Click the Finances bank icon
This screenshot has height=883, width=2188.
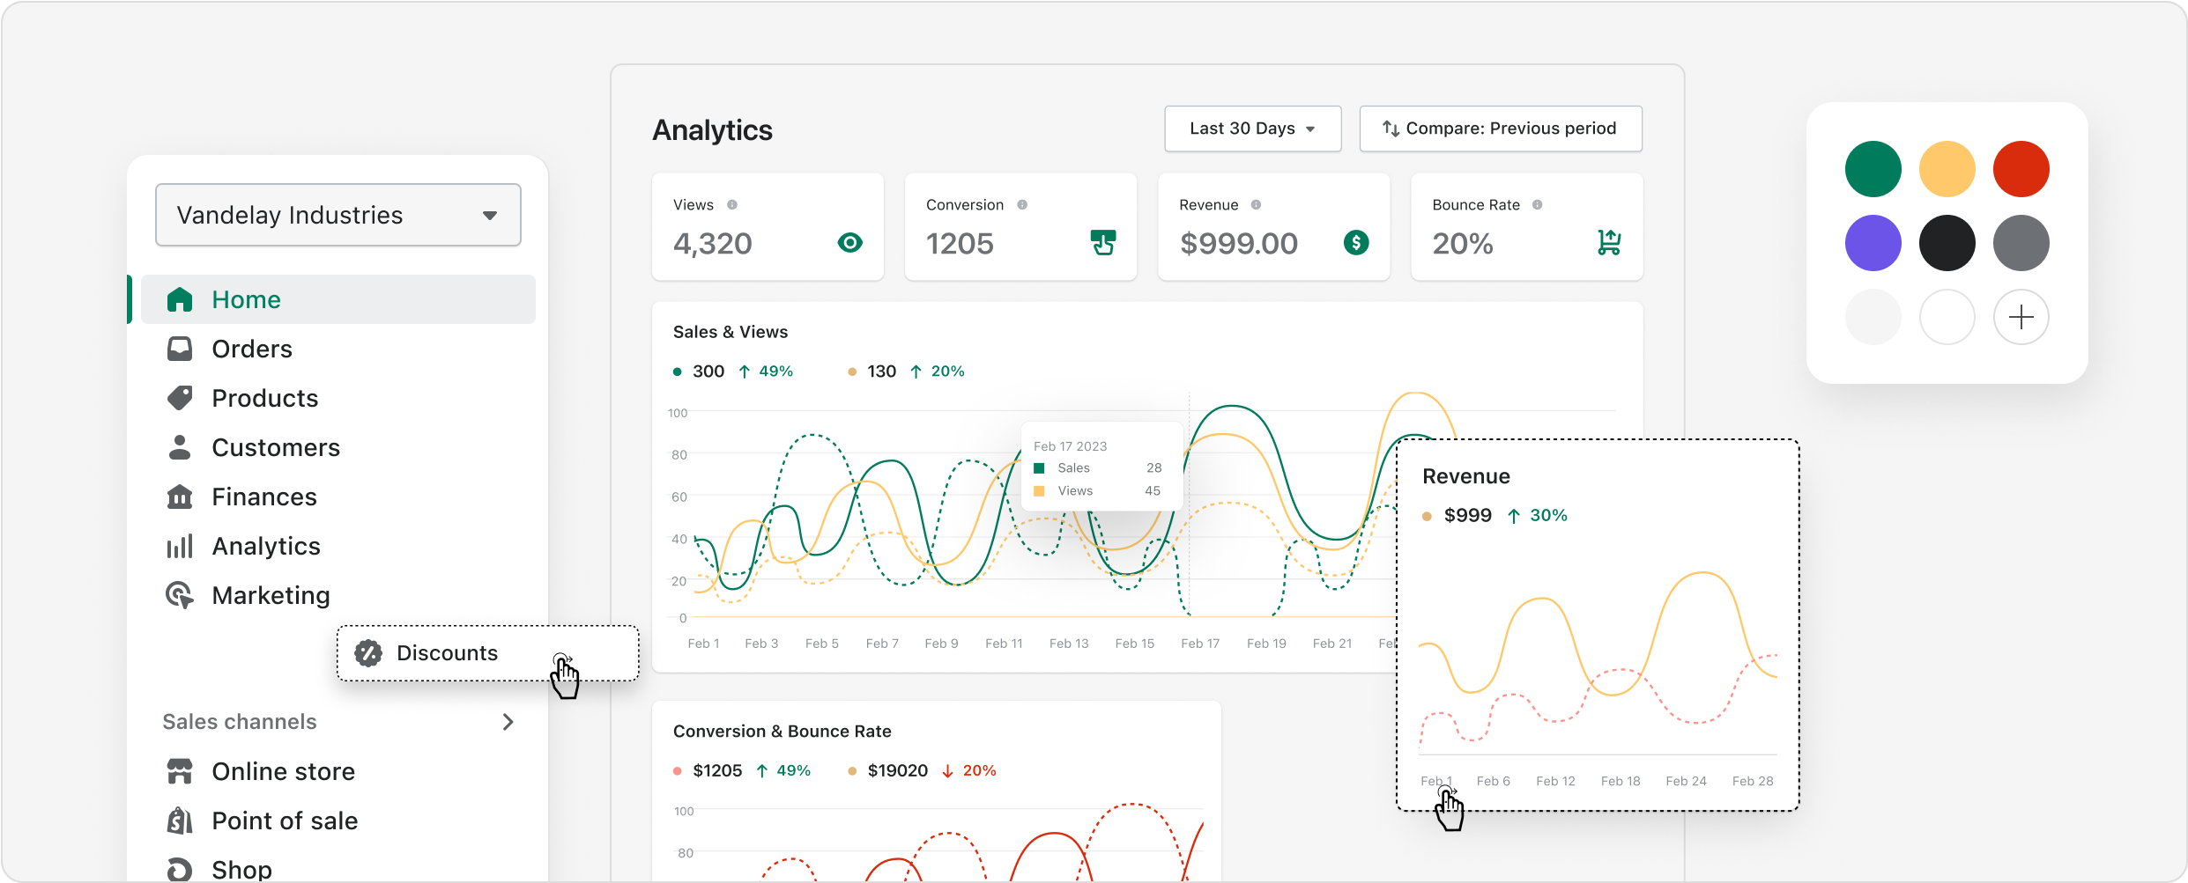tap(180, 497)
